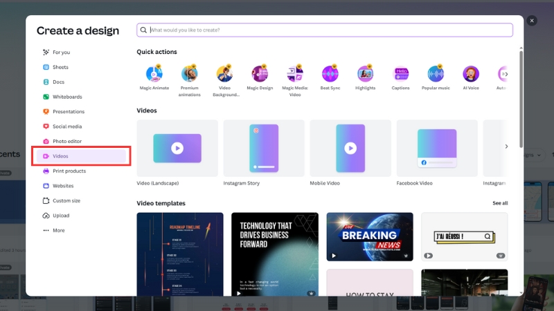Choose the Custom size option
This screenshot has width=554, height=311.
(x=66, y=200)
